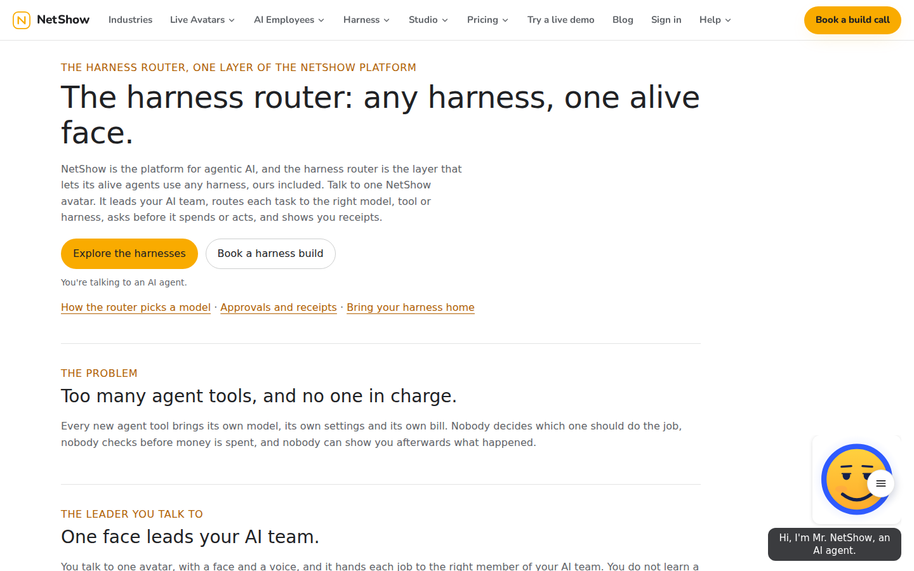Expand the Pricing dropdown menu
The width and height of the screenshot is (914, 571).
tap(487, 20)
